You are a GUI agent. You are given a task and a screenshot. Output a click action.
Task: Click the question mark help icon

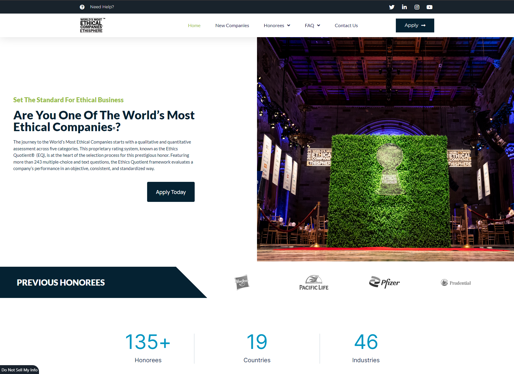tap(82, 7)
